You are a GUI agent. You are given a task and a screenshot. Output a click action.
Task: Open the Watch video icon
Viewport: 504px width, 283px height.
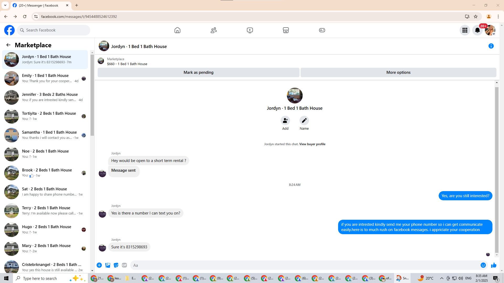point(250,30)
